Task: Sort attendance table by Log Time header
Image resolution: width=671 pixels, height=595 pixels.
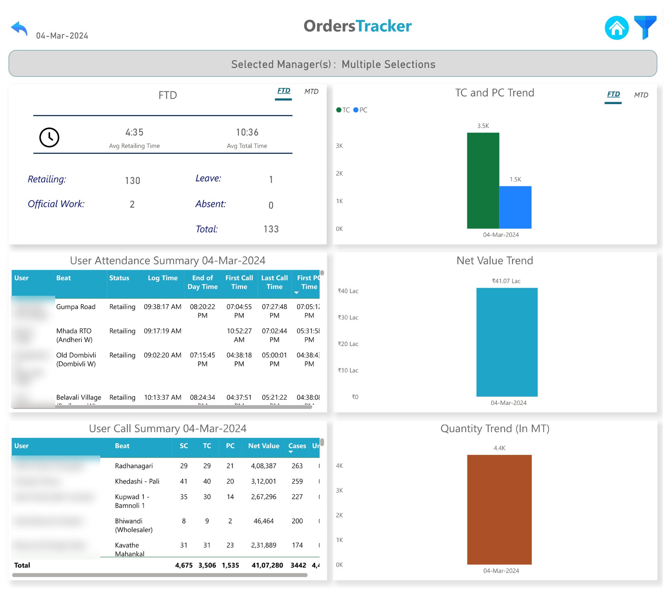Action: click(163, 278)
